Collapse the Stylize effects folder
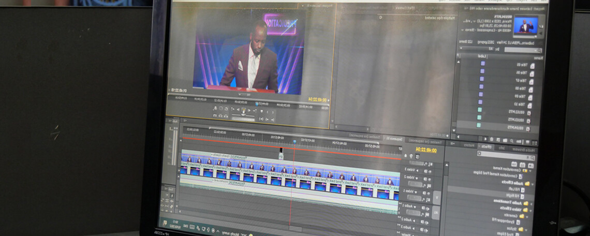 pyautogui.click(x=526, y=230)
